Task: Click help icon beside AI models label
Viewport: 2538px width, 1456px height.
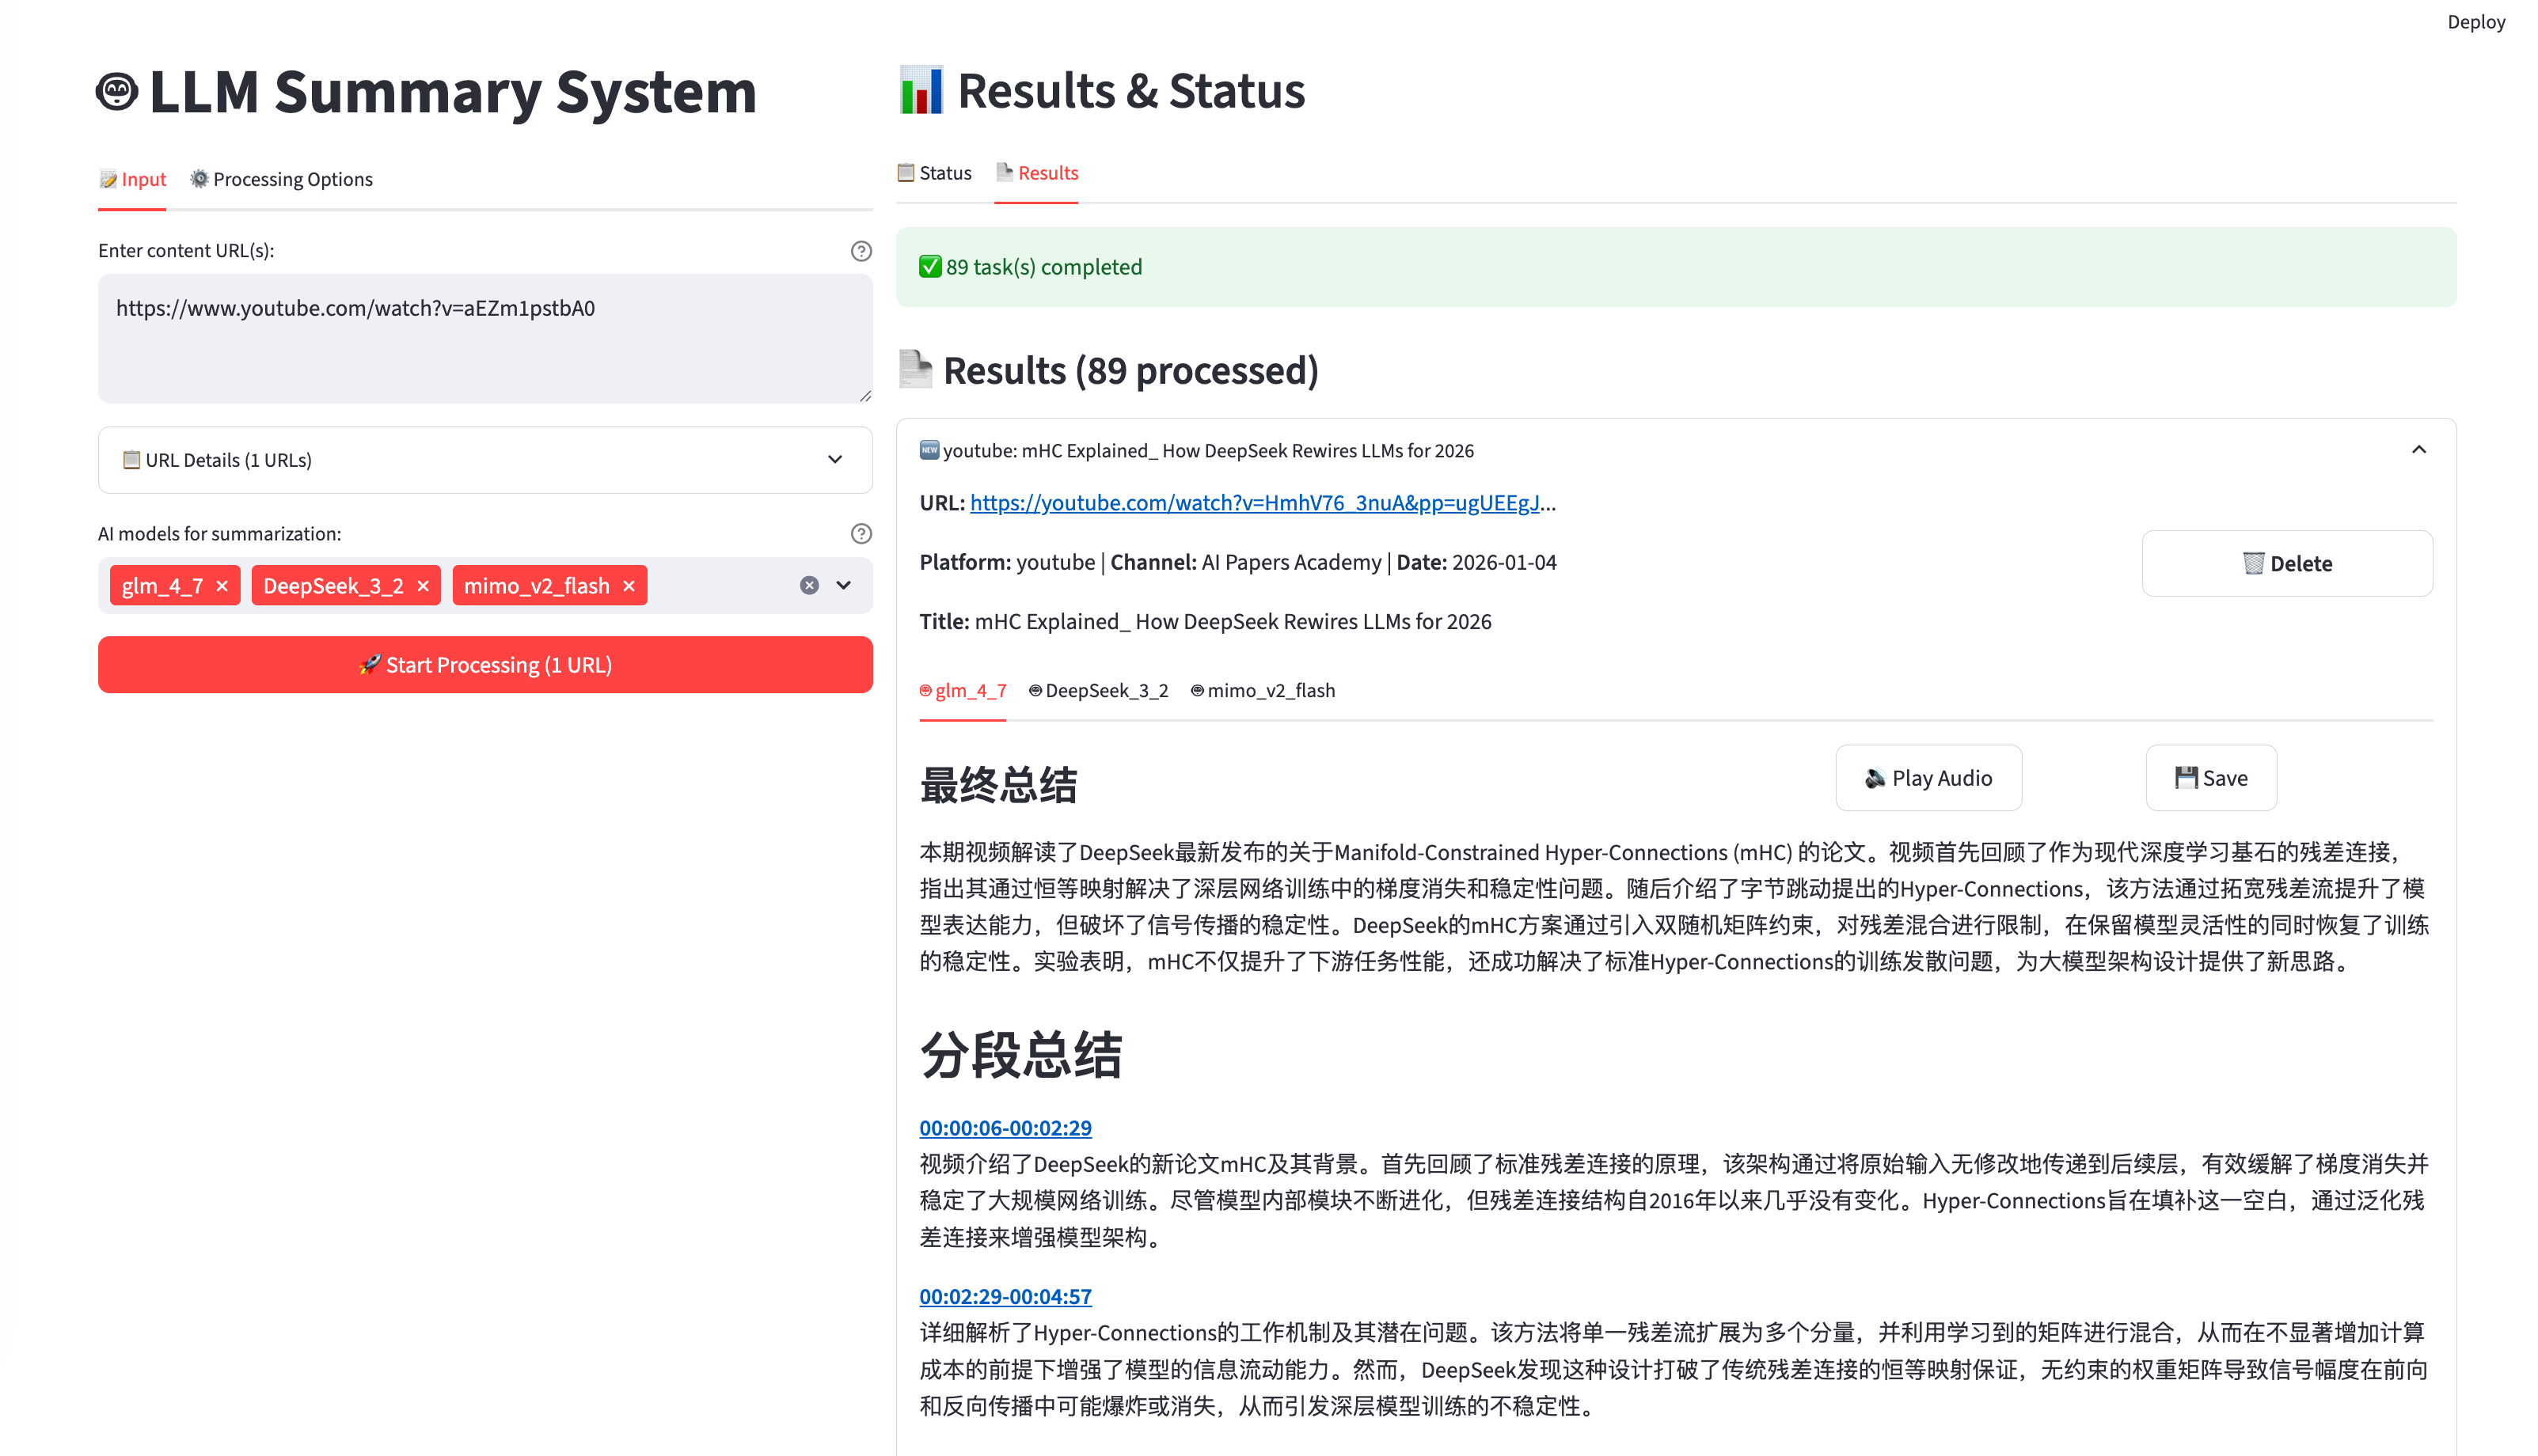Action: click(861, 534)
